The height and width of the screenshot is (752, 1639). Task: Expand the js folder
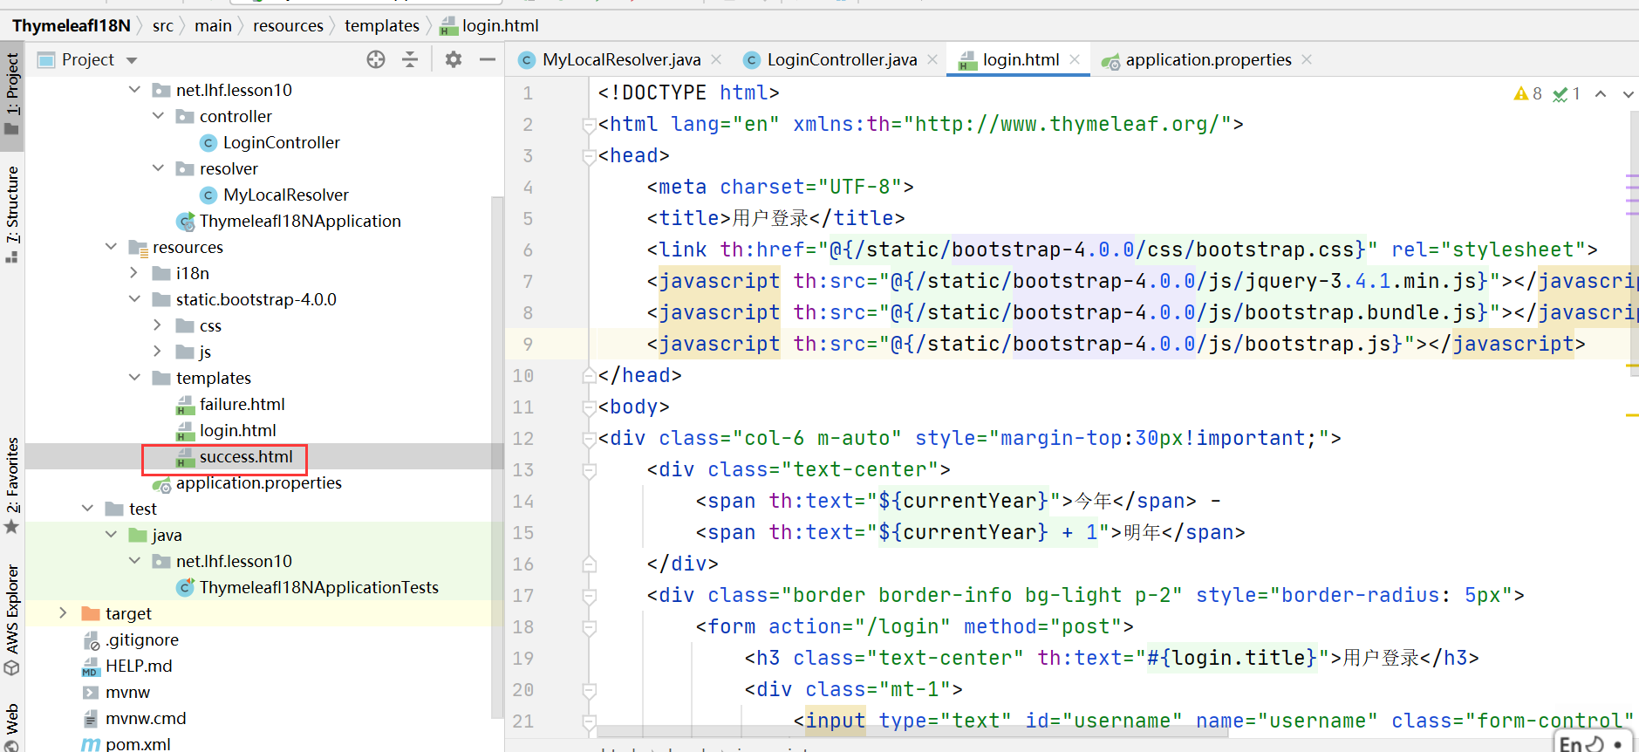(158, 352)
